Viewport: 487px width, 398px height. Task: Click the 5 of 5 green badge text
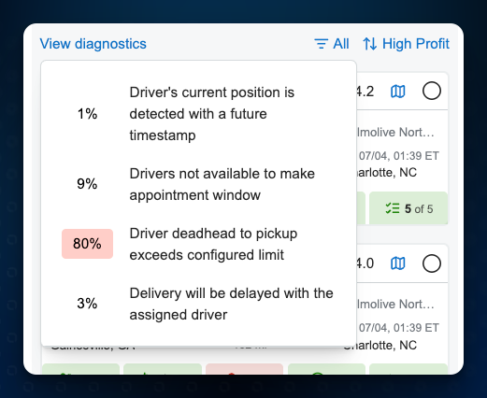click(x=419, y=209)
